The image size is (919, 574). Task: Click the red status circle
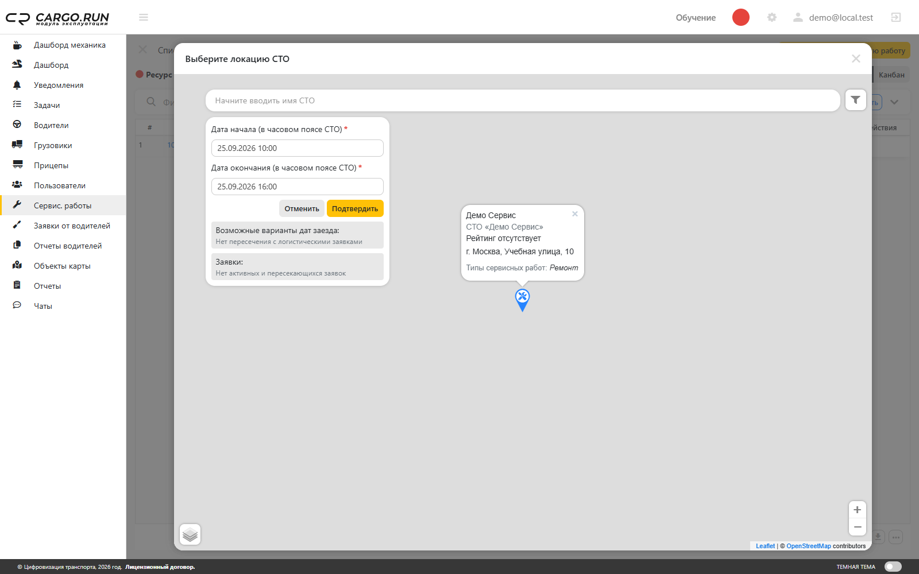click(x=741, y=17)
